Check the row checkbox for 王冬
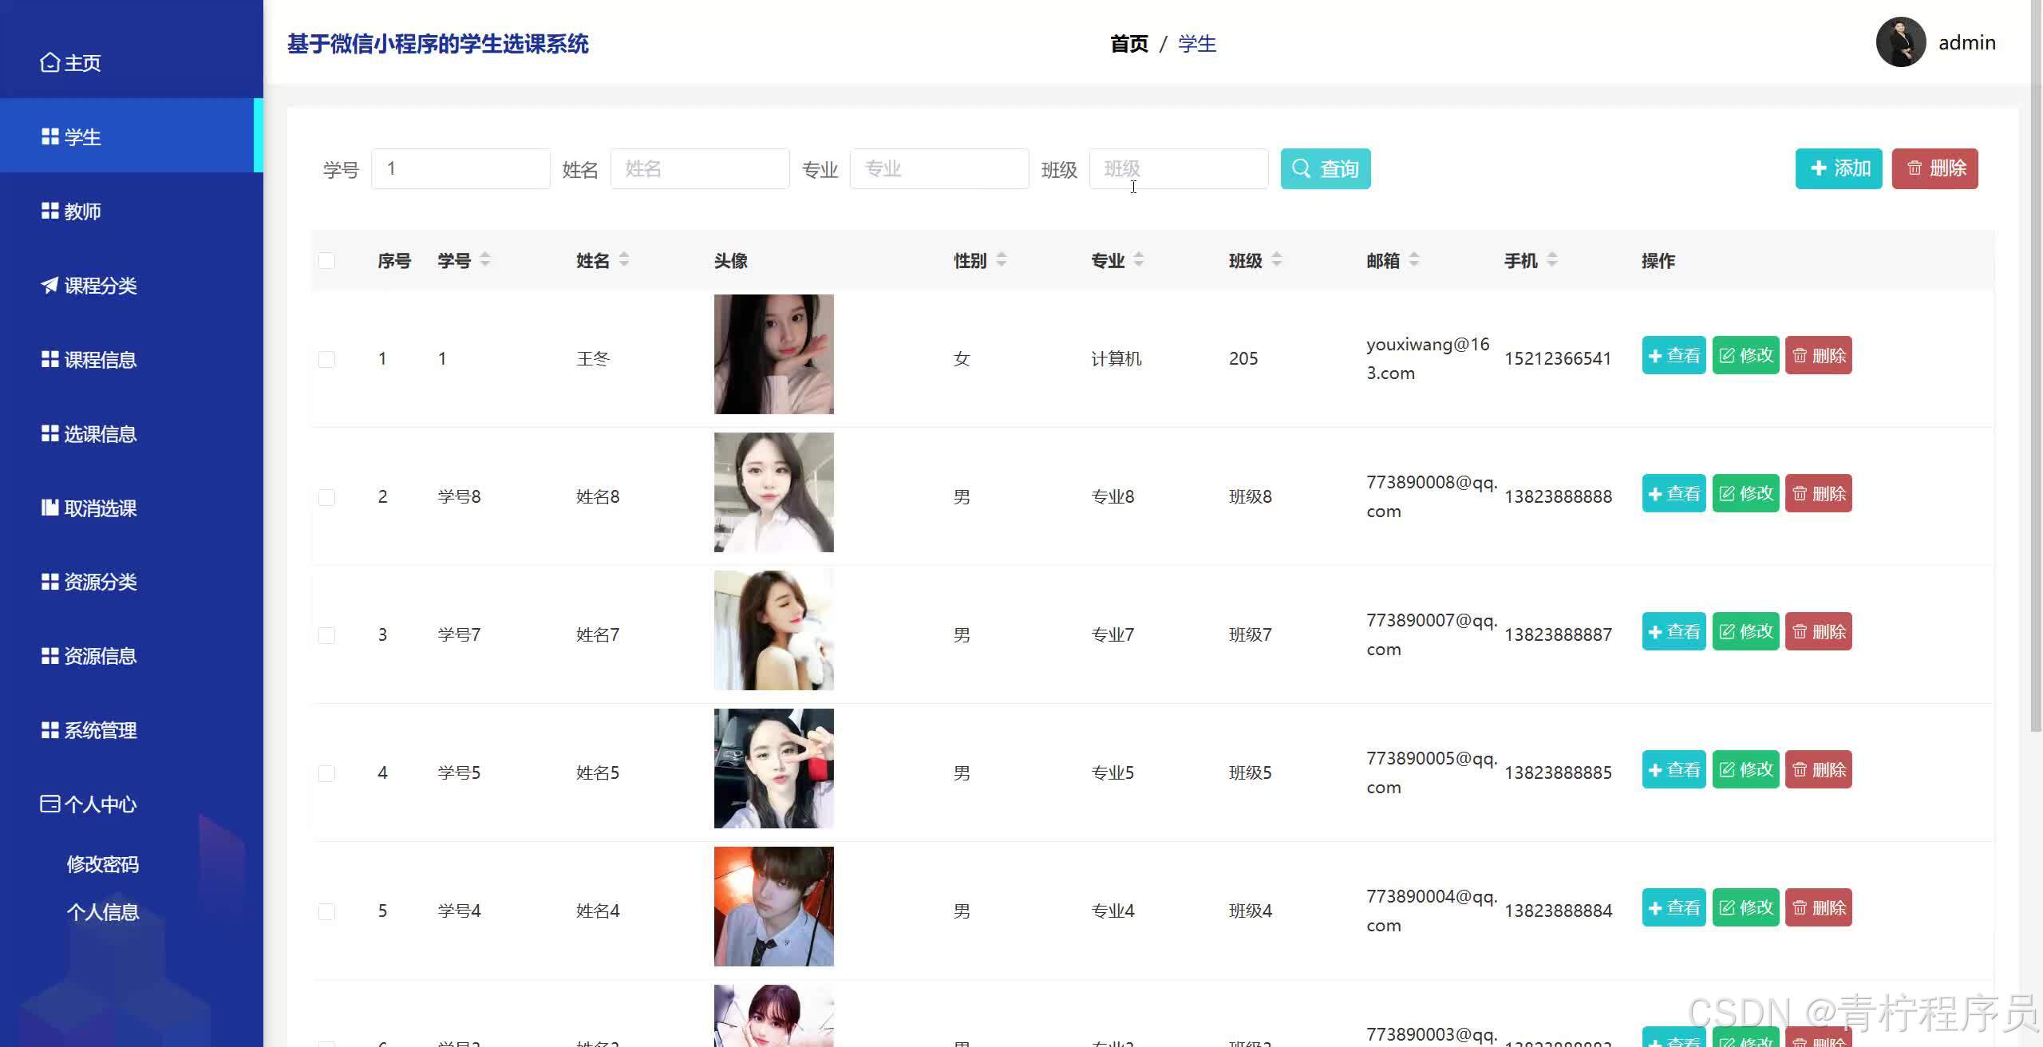 click(x=326, y=359)
